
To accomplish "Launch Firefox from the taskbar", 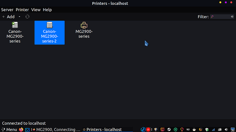I will click(x=21, y=130).
